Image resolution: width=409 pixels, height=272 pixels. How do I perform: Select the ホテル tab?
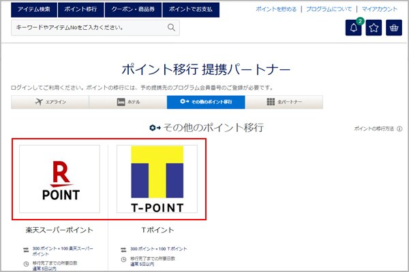point(127,102)
